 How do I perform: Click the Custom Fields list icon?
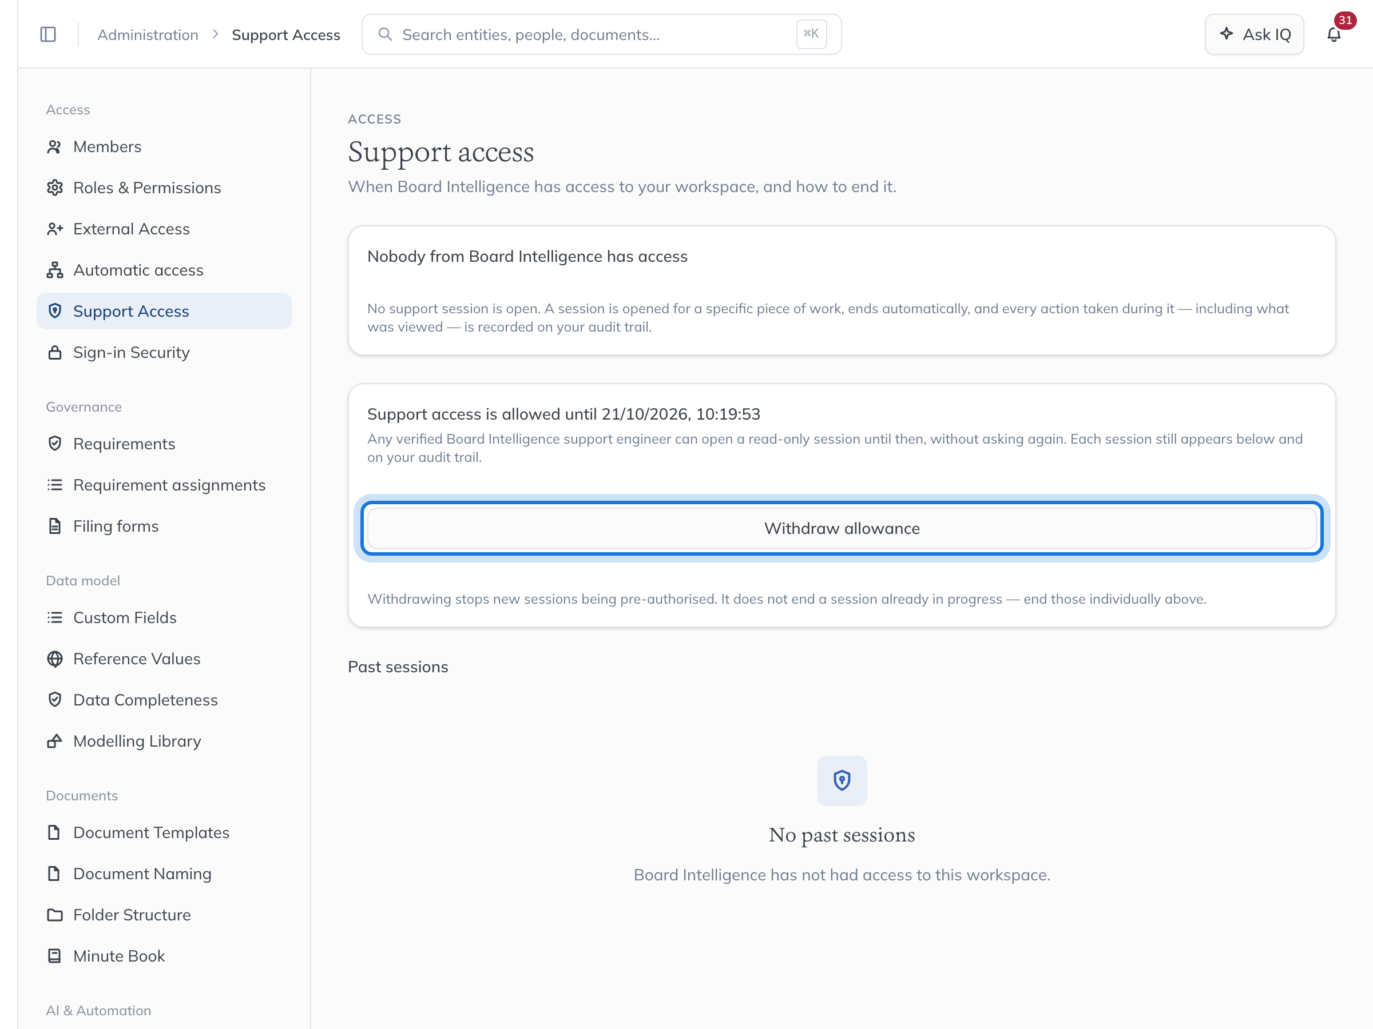(x=54, y=617)
